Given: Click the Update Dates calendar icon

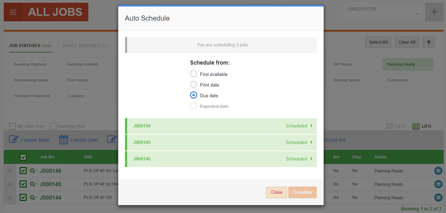Looking at the screenshot, I should tap(63, 140).
